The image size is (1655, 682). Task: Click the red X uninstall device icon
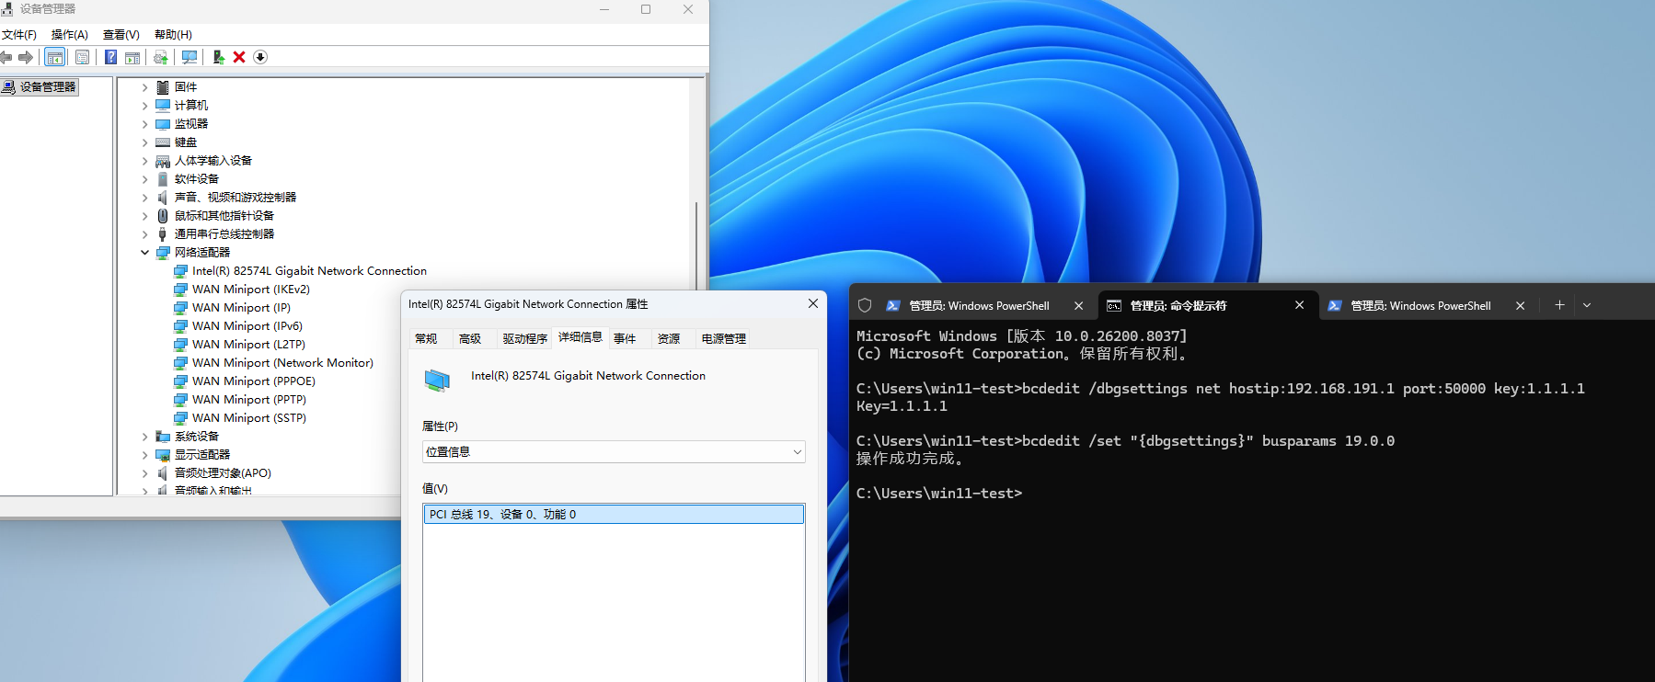pyautogui.click(x=239, y=57)
